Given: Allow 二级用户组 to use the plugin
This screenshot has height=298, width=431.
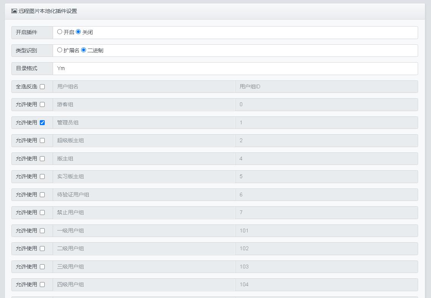Looking at the screenshot, I should click(42, 249).
